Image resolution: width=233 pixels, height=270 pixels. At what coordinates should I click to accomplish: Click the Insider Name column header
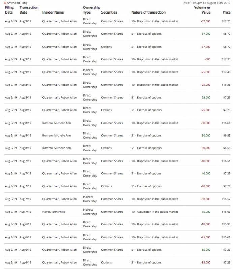click(53, 12)
